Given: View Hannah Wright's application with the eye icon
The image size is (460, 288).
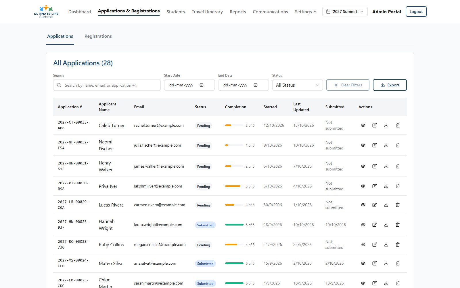Looking at the screenshot, I should (x=363, y=225).
